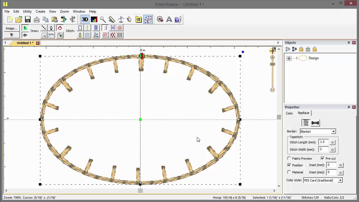Select the magnifying glass zoom tool
This screenshot has height=202, width=359.
(x=103, y=19)
